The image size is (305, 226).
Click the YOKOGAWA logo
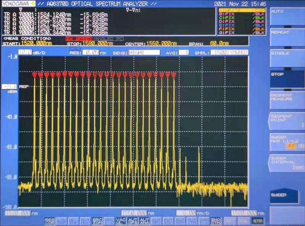pos(19,3)
